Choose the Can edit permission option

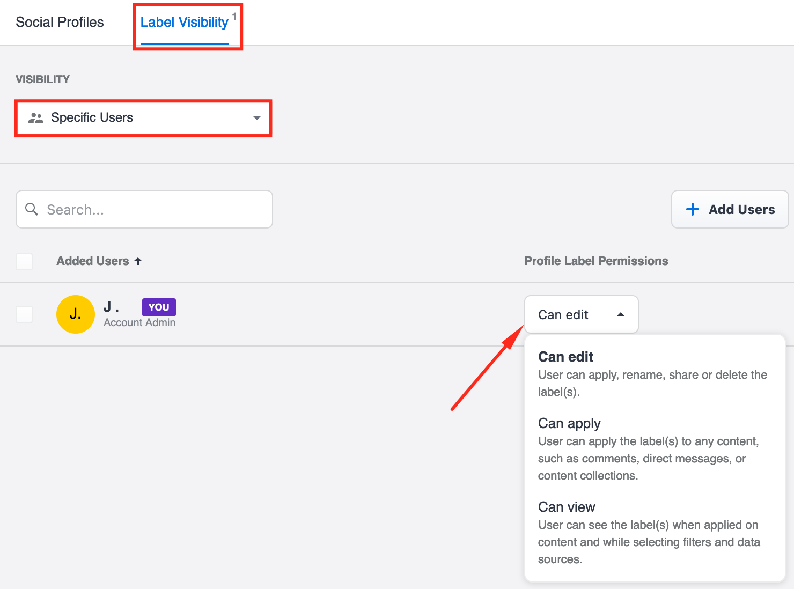coord(565,357)
